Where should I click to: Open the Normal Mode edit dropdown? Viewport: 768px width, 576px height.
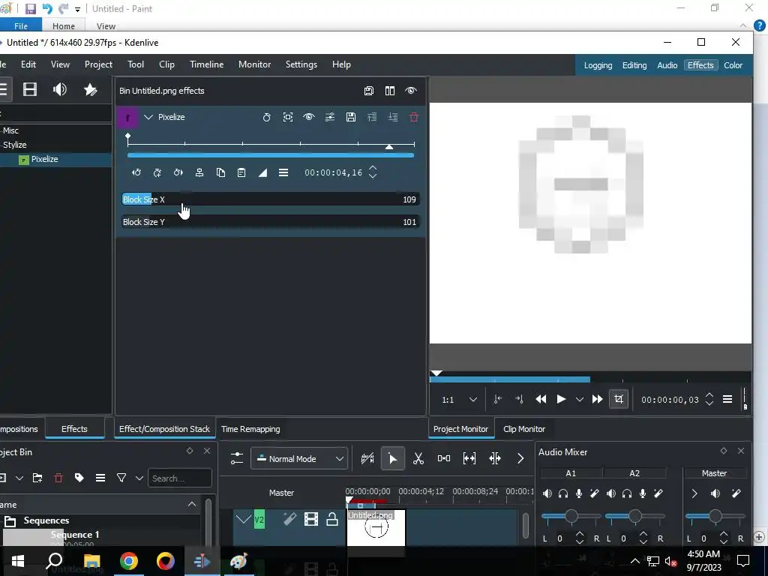point(299,459)
